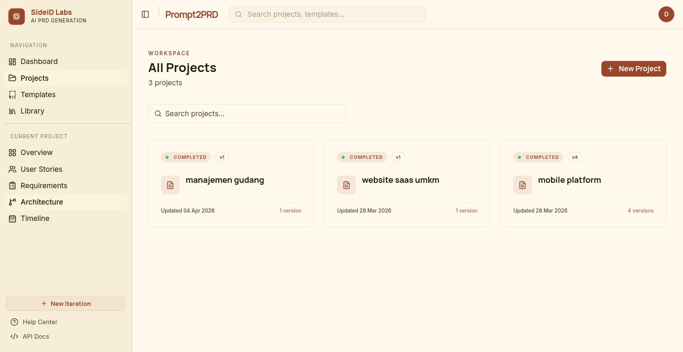This screenshot has height=352, width=683.
Task: Click the Architecture branch icon
Action: [12, 202]
